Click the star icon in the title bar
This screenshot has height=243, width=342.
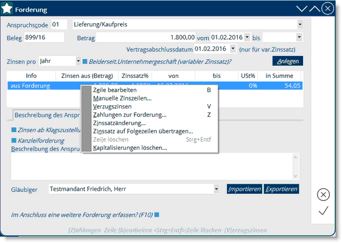pos(7,9)
